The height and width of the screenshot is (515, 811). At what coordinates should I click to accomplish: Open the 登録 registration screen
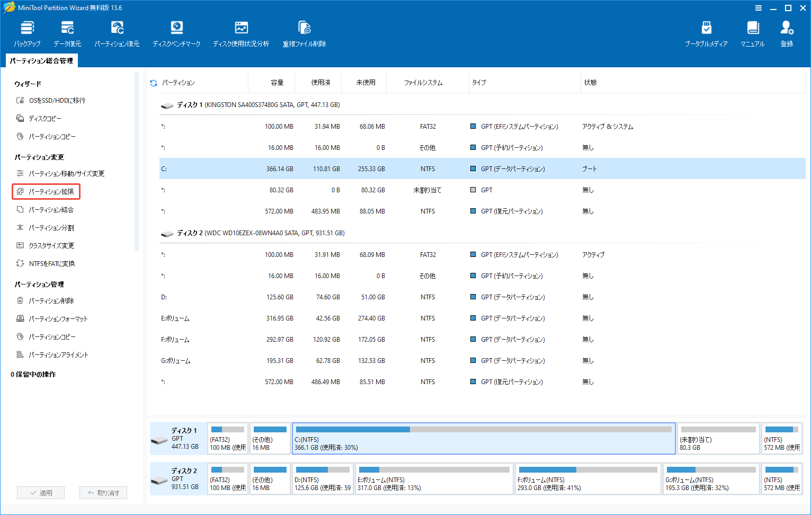coord(787,33)
